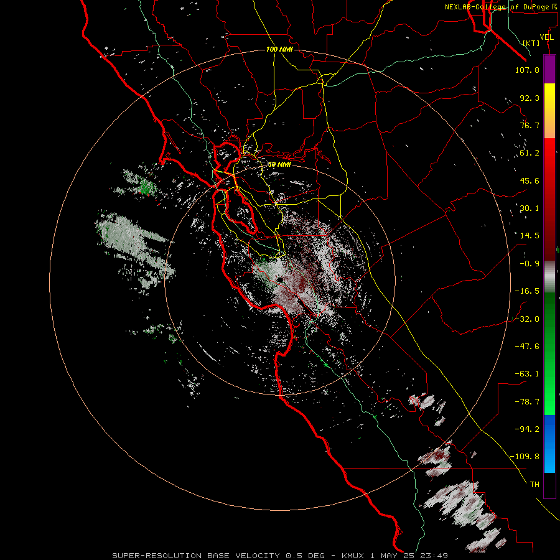Click the -109.8 velocity scale value
Viewport: 560px width, 560px height.
pyautogui.click(x=525, y=457)
